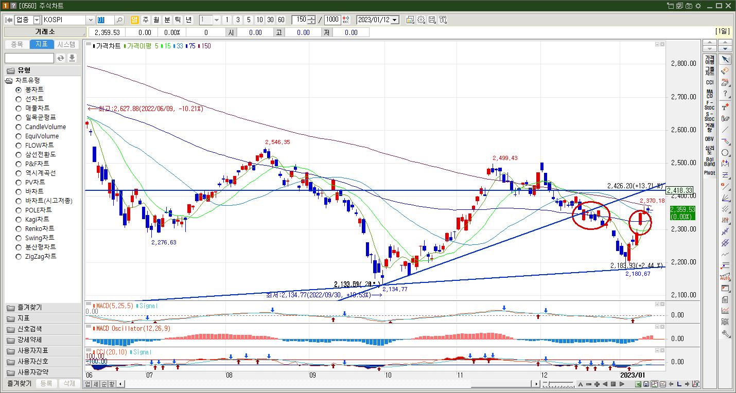Screen dimensions: 736x393
Task: Add Pivot indicator from right panel
Action: tap(709, 173)
